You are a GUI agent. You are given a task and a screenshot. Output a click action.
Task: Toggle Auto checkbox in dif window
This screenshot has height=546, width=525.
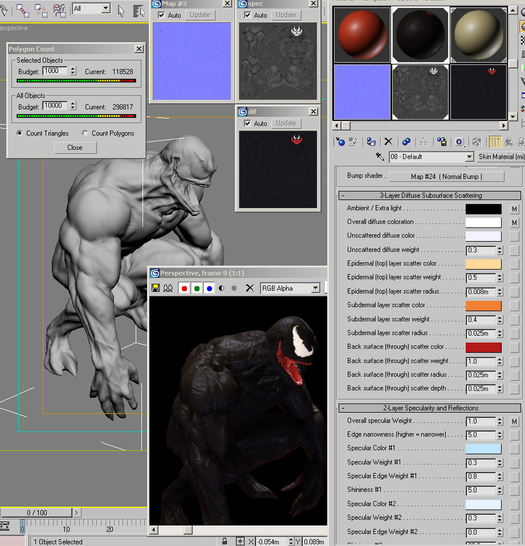tap(247, 123)
